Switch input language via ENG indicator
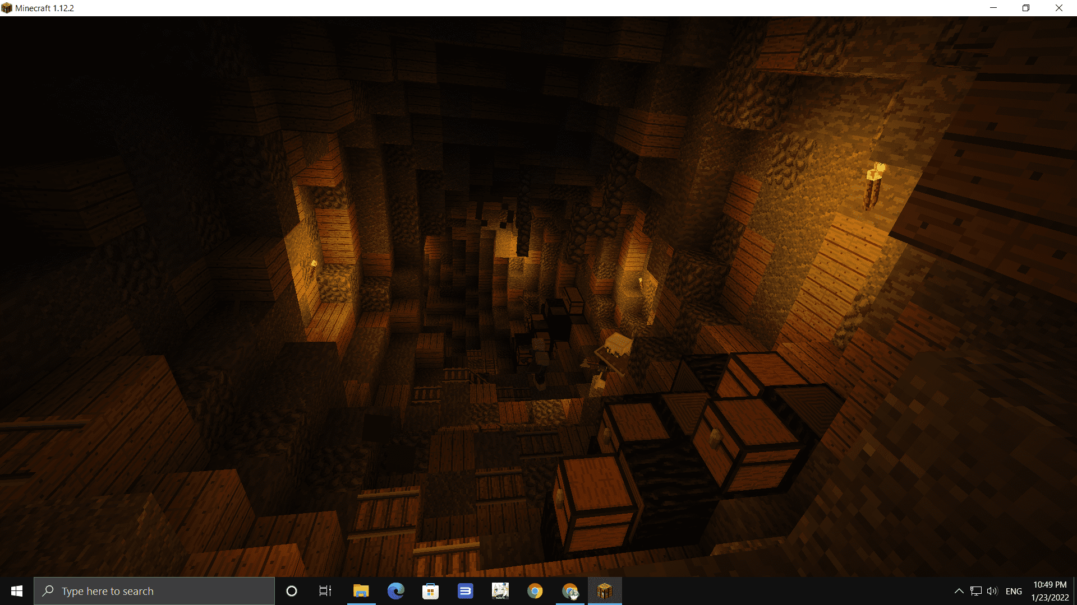 pos(1014,591)
